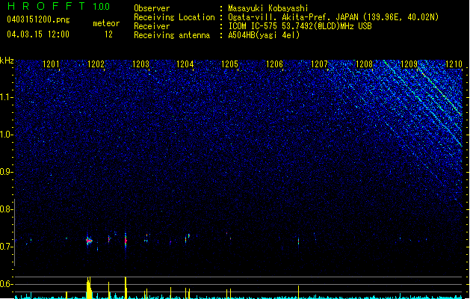Click the 1203 time marker
Screen dimensions: 470x299
pyautogui.click(x=140, y=64)
